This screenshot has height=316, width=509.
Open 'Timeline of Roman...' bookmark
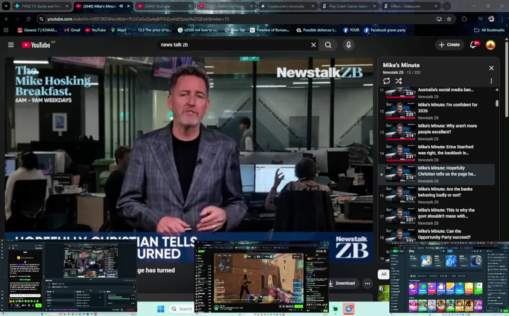coord(270,30)
